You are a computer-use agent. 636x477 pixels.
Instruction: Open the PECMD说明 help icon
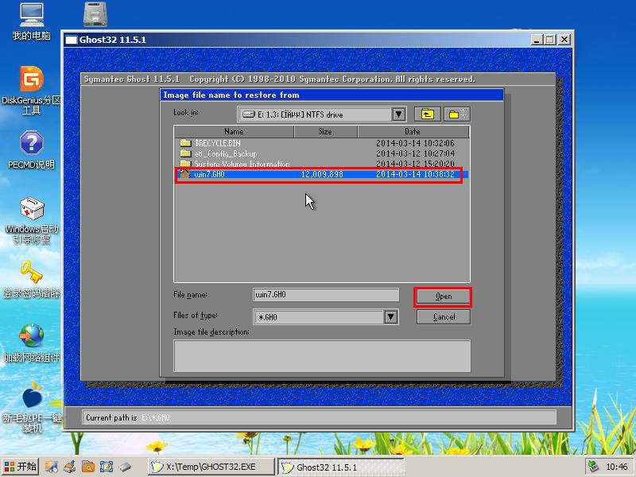pos(31,149)
